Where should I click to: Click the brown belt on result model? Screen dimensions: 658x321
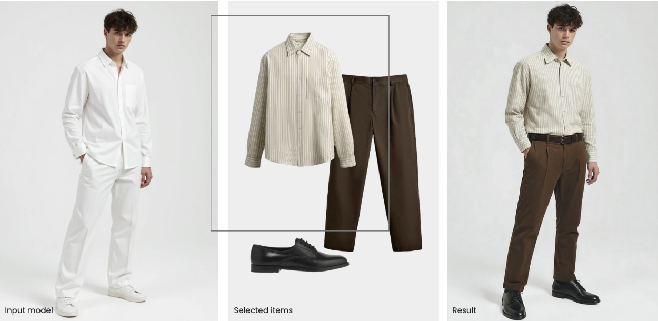555,138
